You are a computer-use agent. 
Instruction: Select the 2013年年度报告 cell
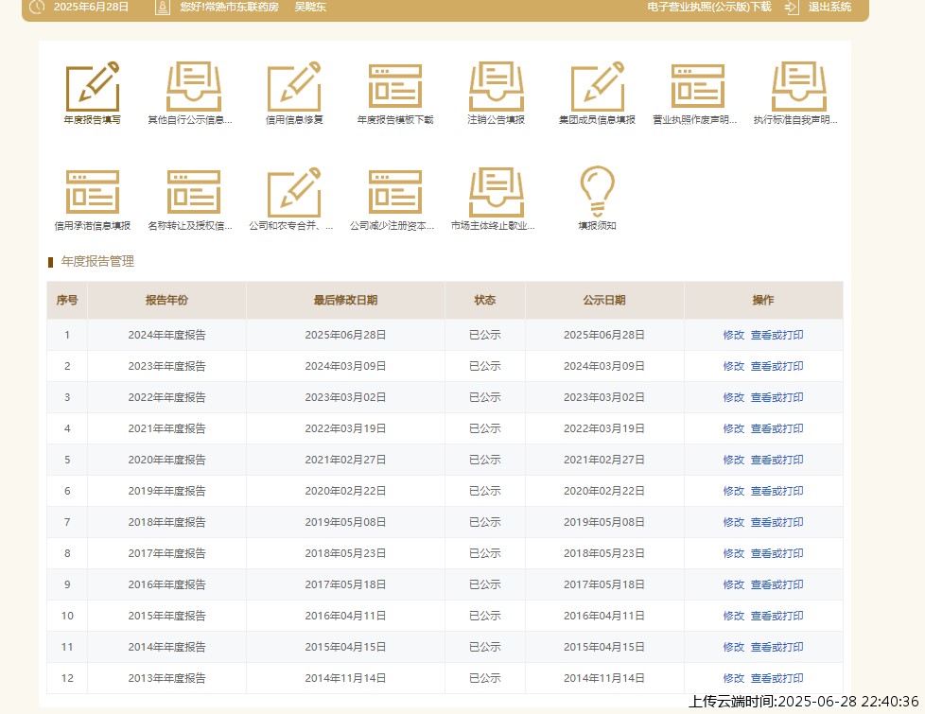pos(167,679)
